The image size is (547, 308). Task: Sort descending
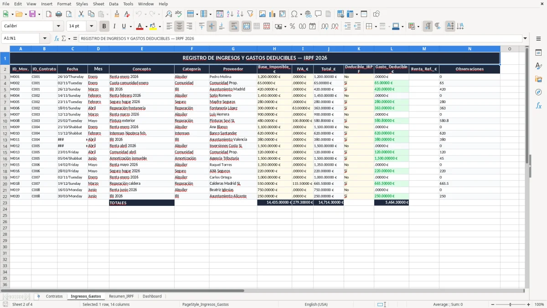(x=240, y=14)
